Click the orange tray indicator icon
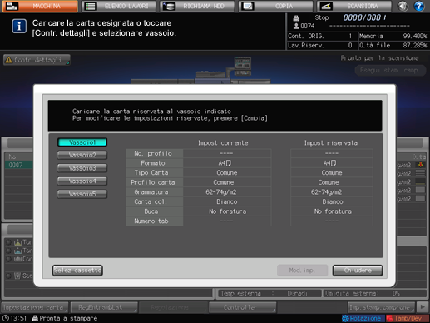Image resolution: width=430 pixels, height=323 pixels. point(420,165)
